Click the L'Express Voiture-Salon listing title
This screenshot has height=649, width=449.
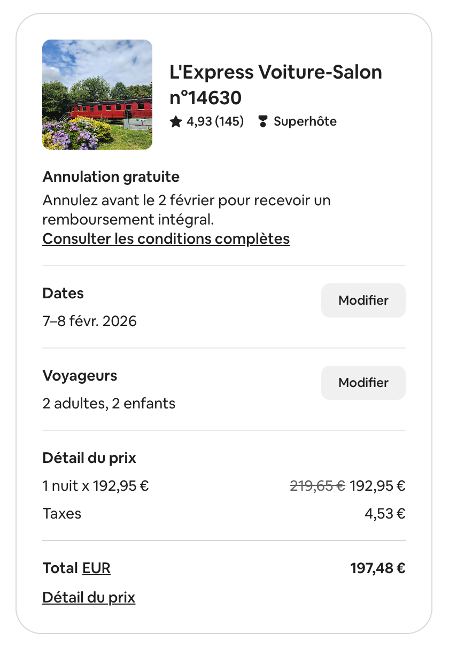[x=276, y=84]
